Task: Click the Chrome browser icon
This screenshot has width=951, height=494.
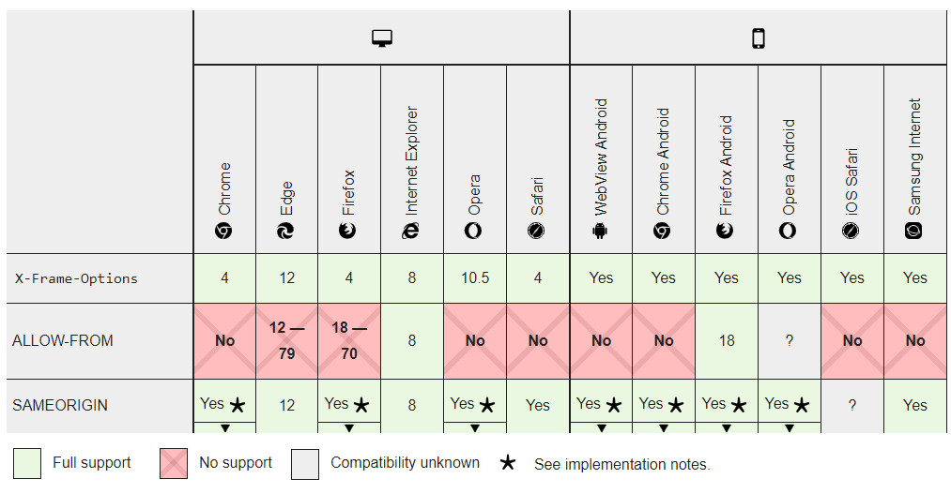Action: pos(224,231)
